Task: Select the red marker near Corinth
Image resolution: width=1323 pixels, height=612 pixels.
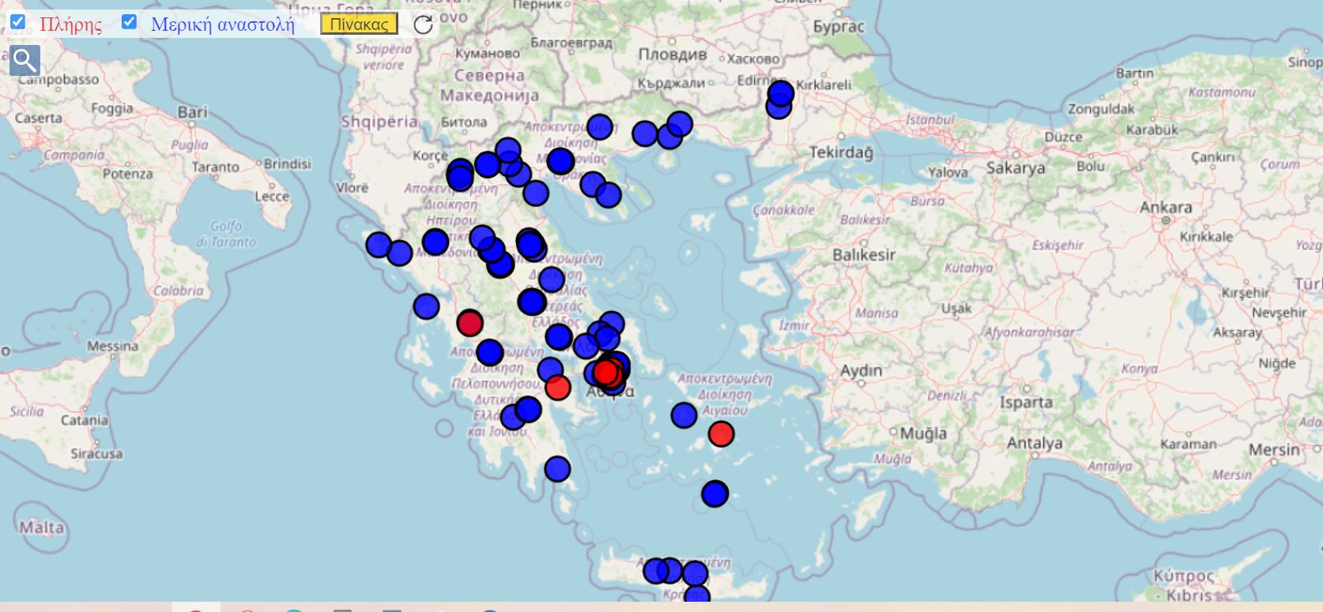Action: coord(558,388)
